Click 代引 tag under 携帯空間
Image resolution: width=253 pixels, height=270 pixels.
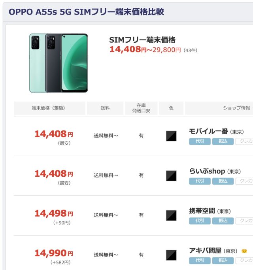200,221
